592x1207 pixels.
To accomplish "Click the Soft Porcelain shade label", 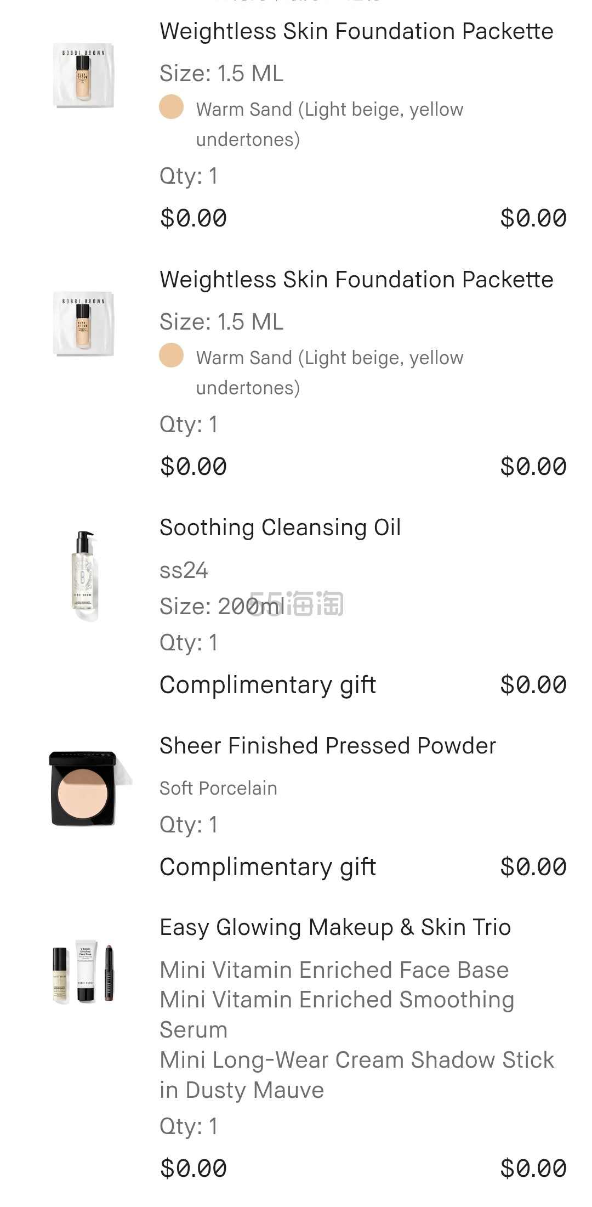I will click(x=218, y=789).
